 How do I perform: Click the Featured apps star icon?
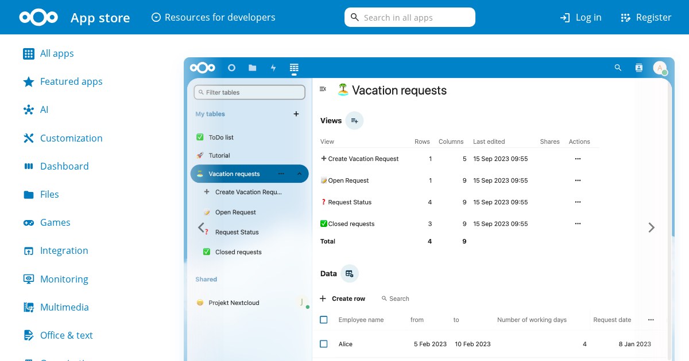[29, 82]
